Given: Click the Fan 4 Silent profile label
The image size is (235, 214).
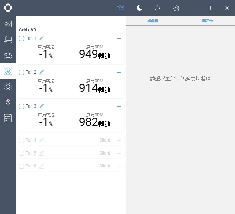Looking at the screenshot, I should [x=105, y=140].
